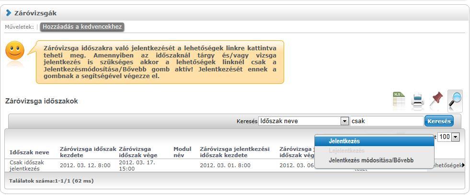Sort by Zárővizsga jelentkezési időszak kezdete header
Image resolution: width=470 pixels, height=195 pixels.
(235, 152)
